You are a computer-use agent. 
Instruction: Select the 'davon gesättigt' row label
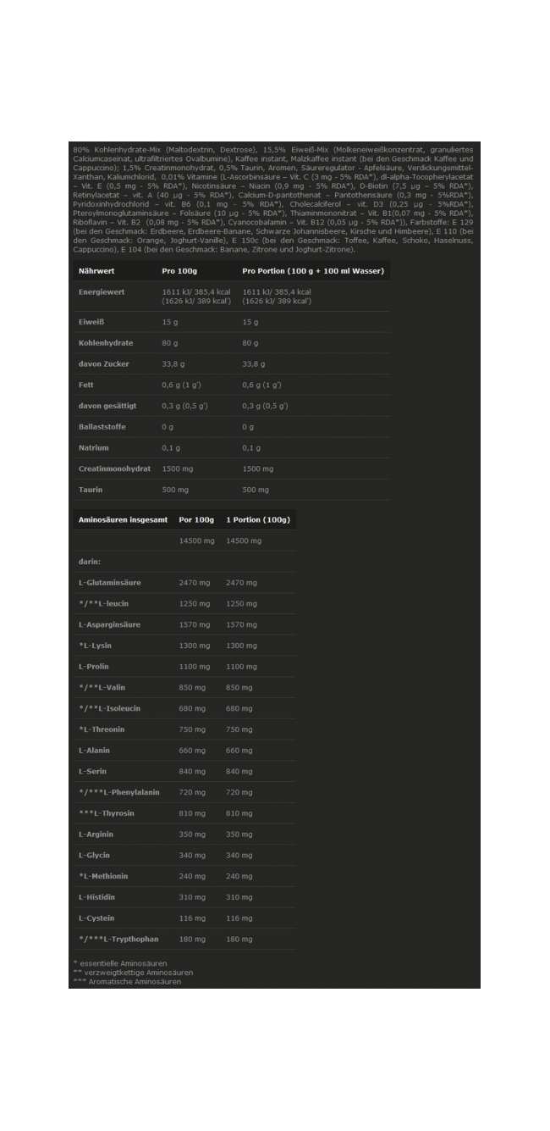pyautogui.click(x=107, y=406)
